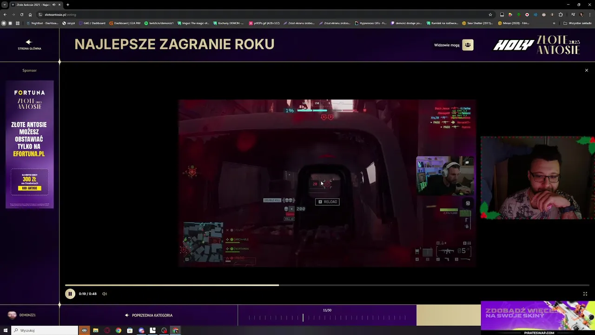
Task: Open the Widzowie mogą viewers icon button
Action: pos(468,45)
